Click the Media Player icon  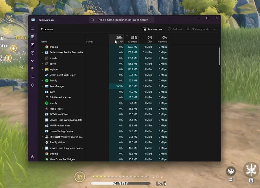pos(47,109)
